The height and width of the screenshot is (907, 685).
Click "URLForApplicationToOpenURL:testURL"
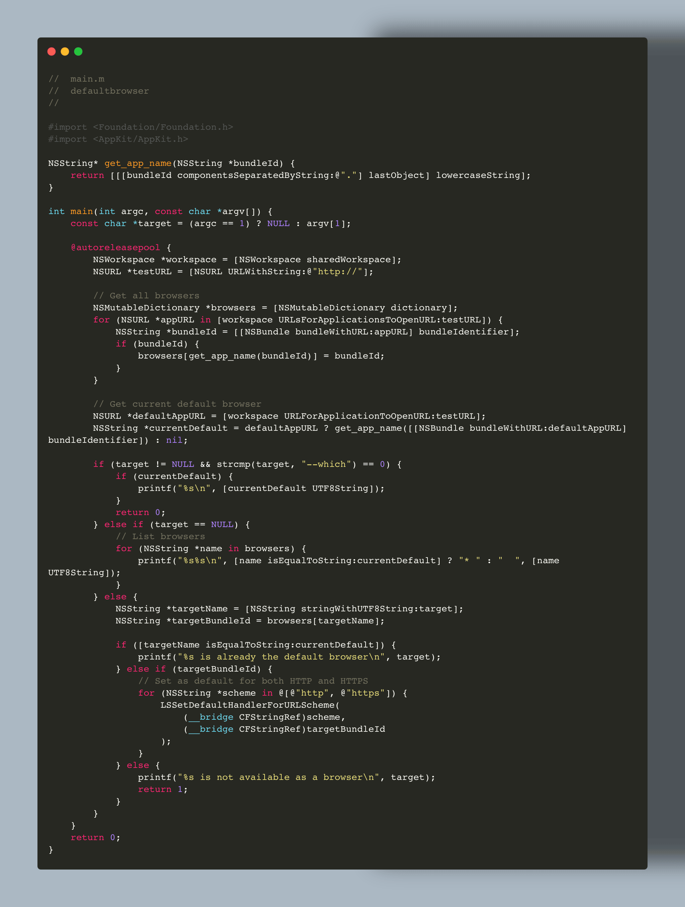[379, 416]
